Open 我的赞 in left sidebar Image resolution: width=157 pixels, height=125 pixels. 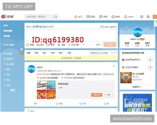pos(7,36)
